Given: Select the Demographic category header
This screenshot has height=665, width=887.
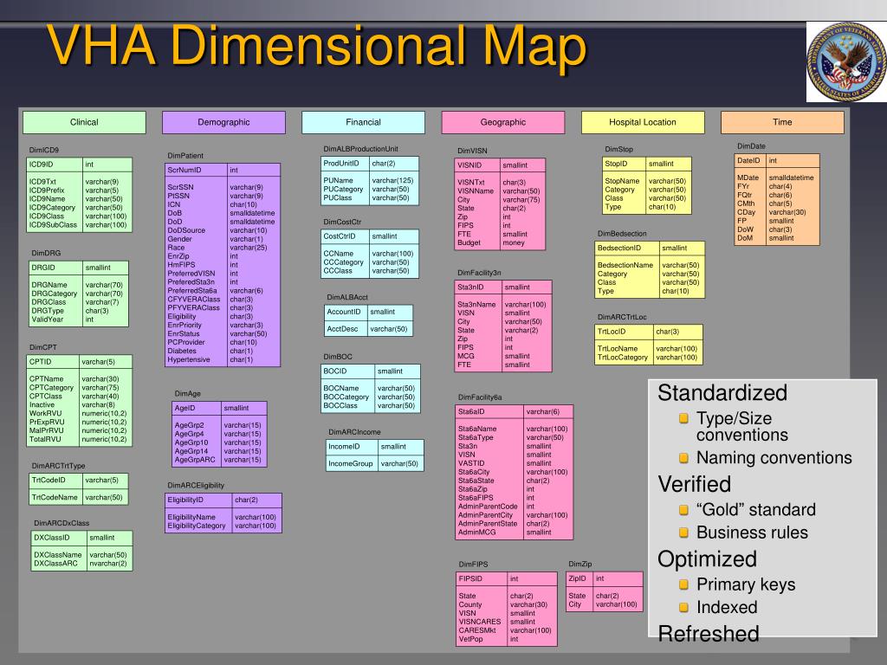Looking at the screenshot, I should 224,122.
